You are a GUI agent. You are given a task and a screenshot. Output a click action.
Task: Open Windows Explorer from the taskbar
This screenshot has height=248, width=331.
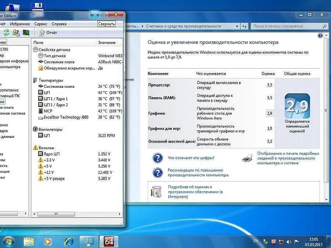click(29, 242)
